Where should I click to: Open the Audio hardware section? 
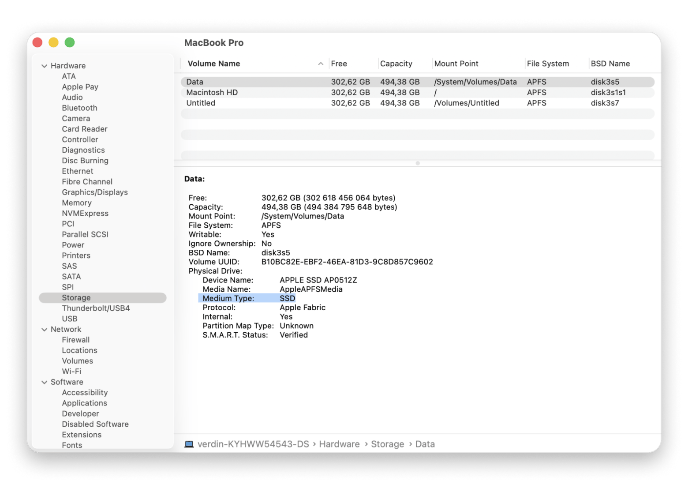[72, 98]
